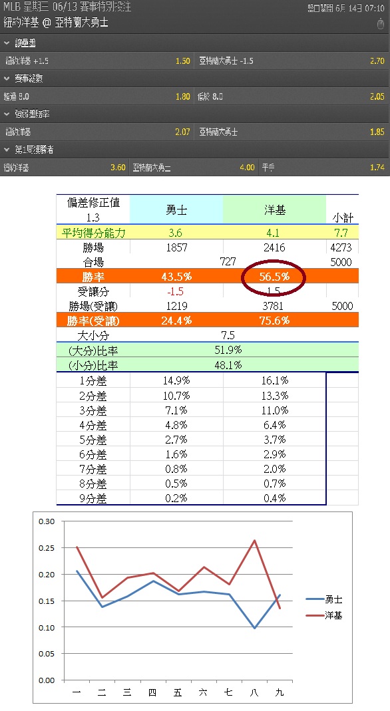390x711 pixels.
Task: Pick 紐約洋基 moneyline at 2.07
Action: click(97, 132)
